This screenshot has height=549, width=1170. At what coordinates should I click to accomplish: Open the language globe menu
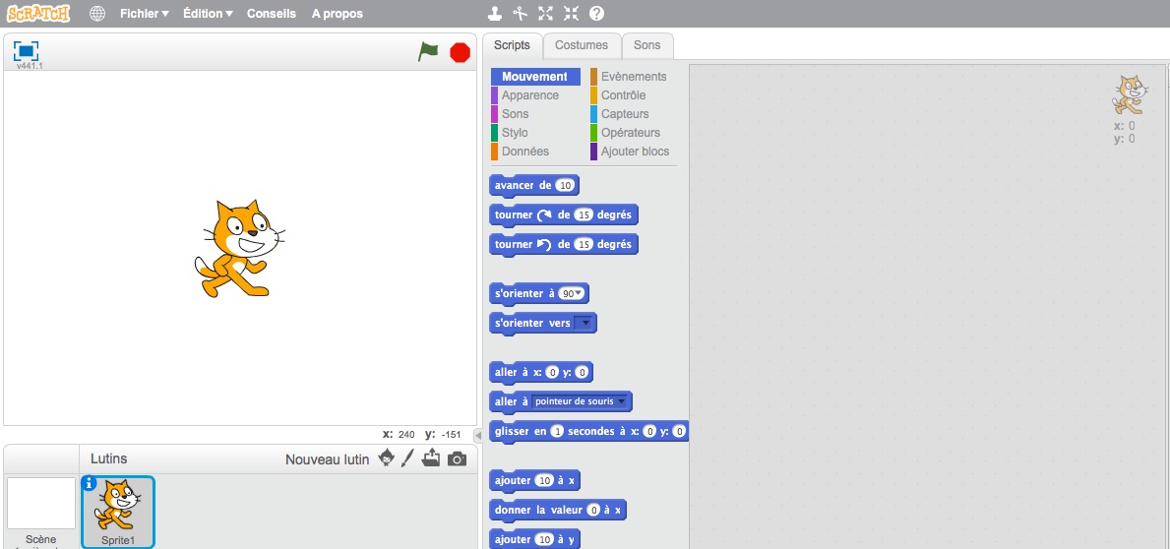point(96,14)
